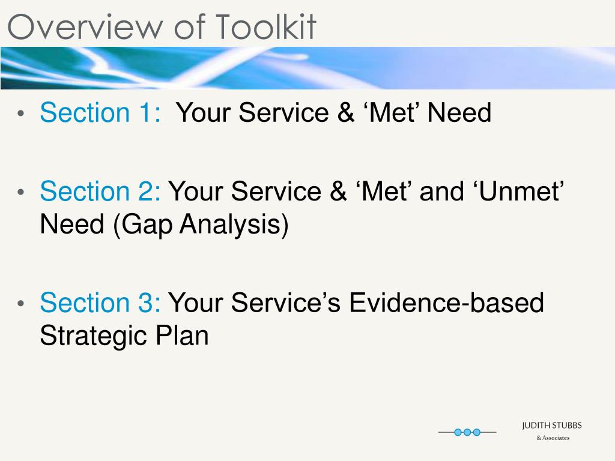The width and height of the screenshot is (615, 461).
Task: Click the 'Evidence-based' word in Section 3
Action: click(x=446, y=303)
